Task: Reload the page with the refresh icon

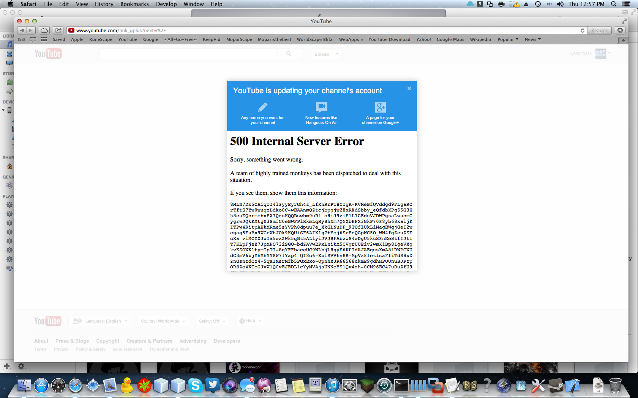Action: [x=583, y=30]
